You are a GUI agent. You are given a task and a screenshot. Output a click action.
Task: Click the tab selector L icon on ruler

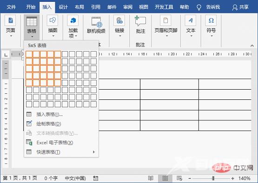[6, 55]
